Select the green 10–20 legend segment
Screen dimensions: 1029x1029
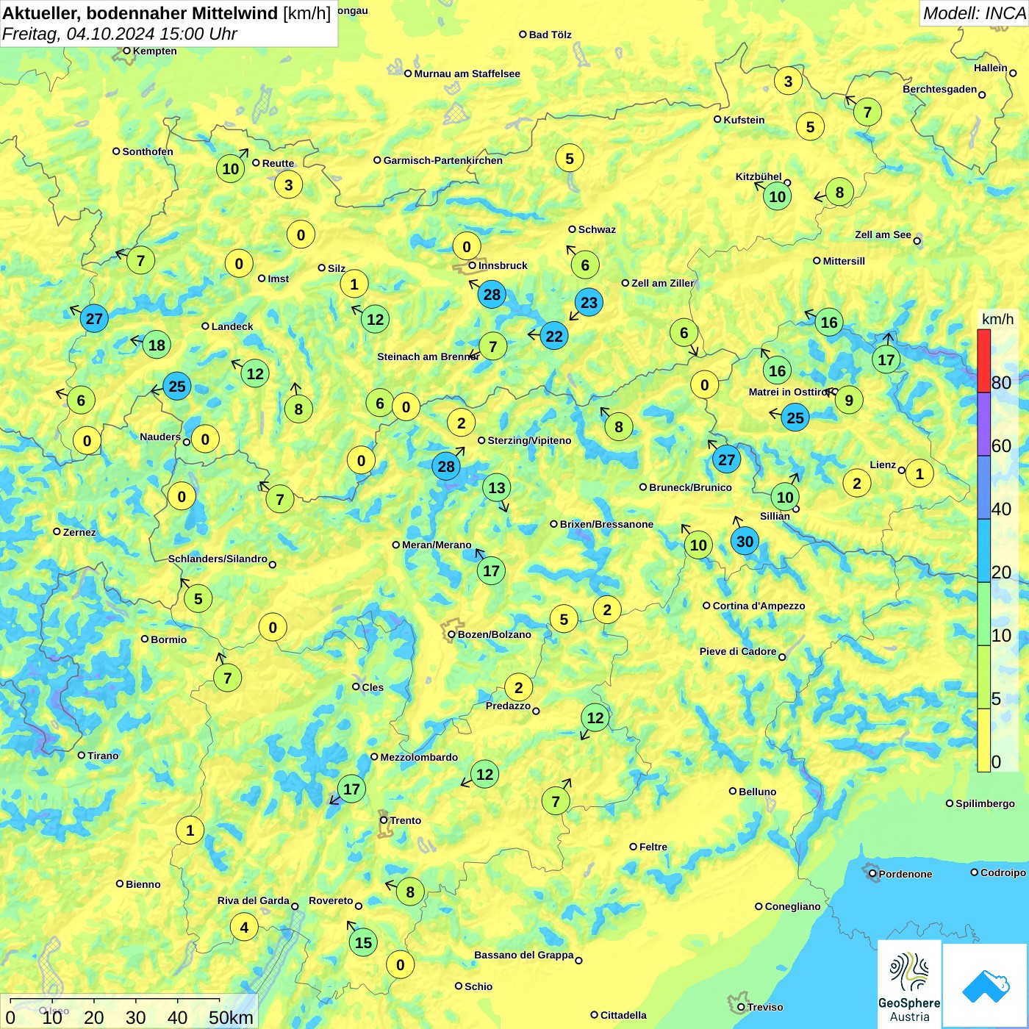pos(984,614)
